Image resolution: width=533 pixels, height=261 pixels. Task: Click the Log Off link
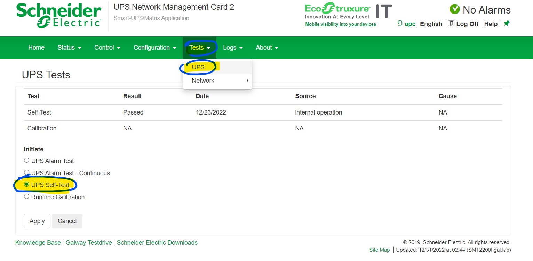click(x=467, y=24)
